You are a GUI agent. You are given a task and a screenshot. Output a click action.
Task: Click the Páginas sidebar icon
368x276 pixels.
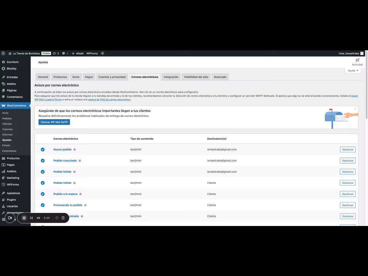click(3, 90)
